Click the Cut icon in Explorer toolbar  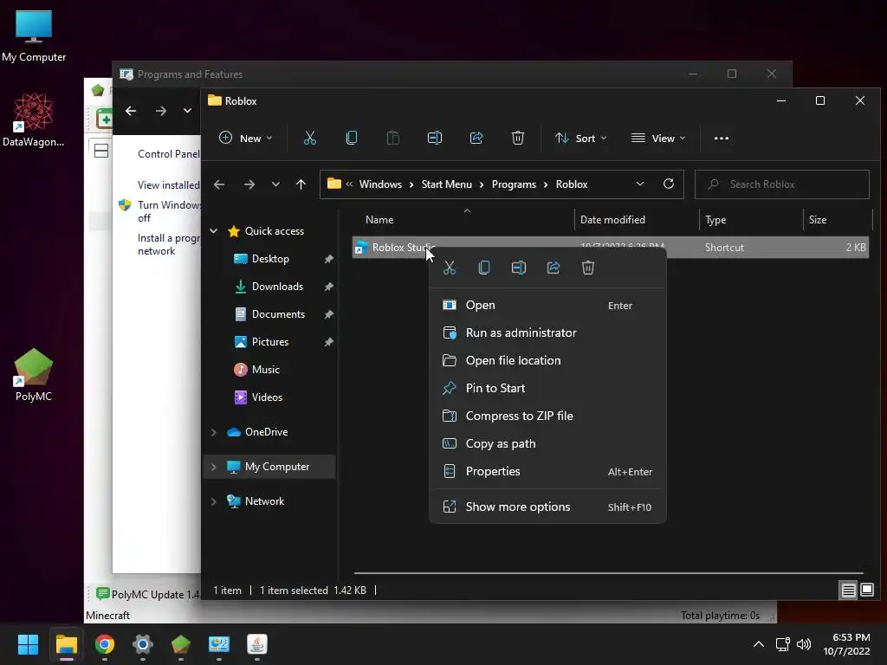point(310,138)
